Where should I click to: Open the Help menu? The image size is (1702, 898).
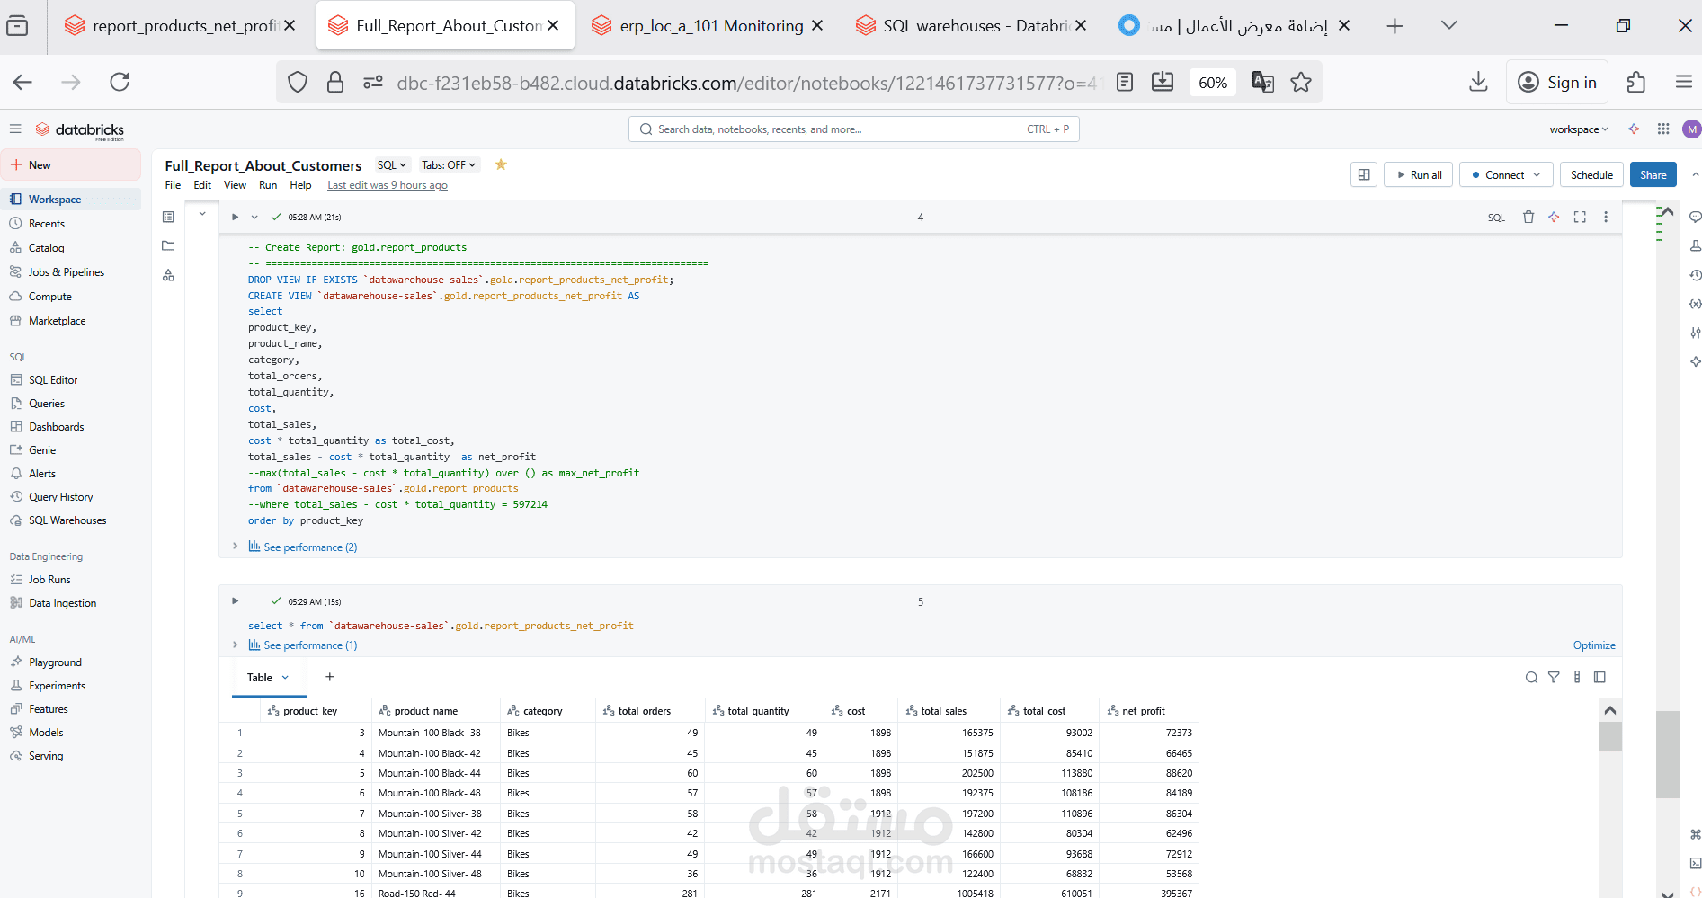[300, 185]
